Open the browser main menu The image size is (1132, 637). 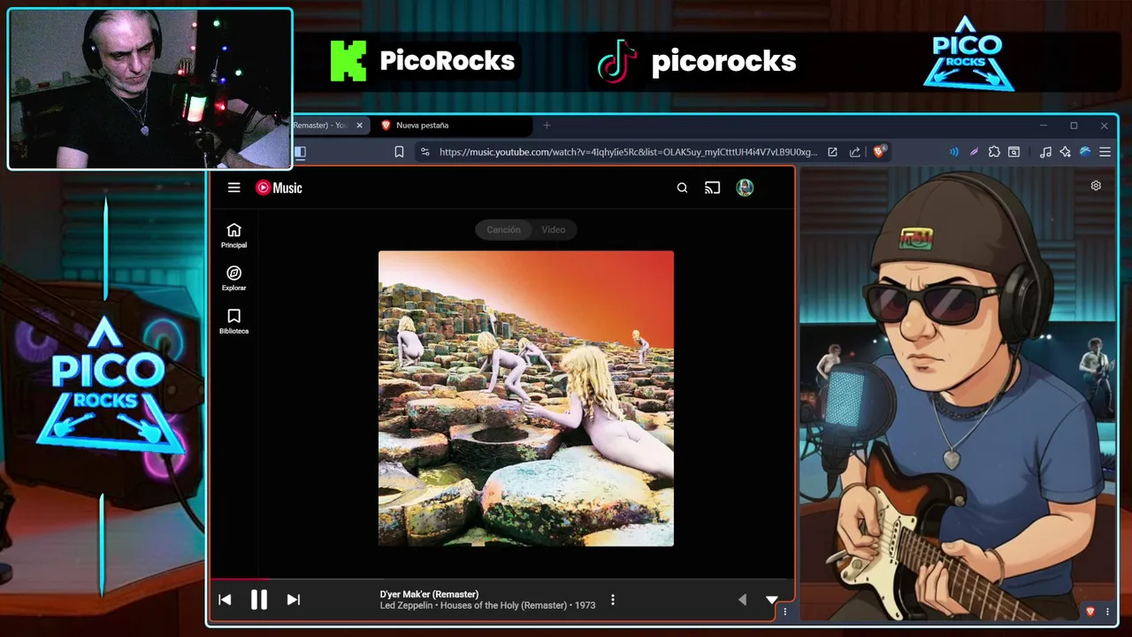click(1105, 152)
